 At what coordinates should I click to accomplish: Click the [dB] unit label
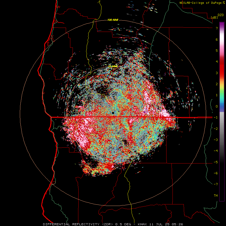[214, 17]
